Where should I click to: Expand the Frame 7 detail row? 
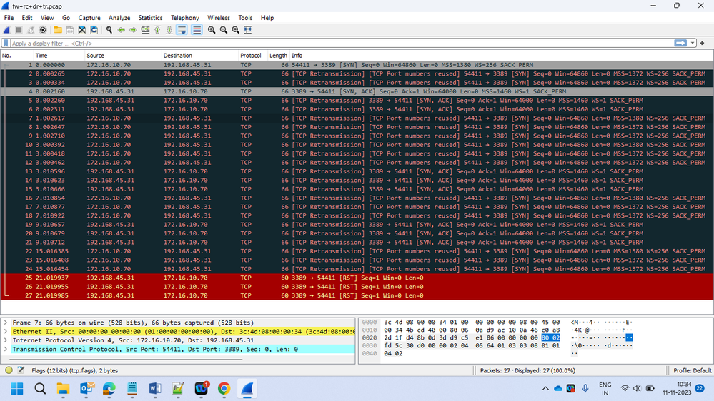6,323
